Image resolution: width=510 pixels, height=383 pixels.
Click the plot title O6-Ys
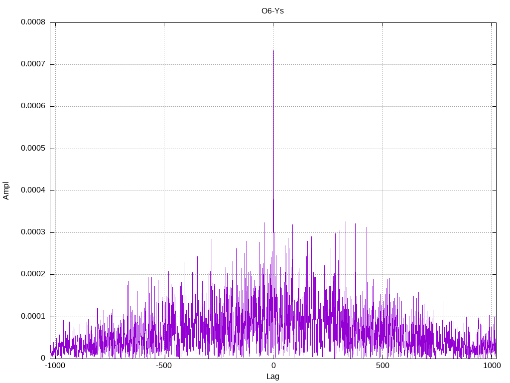[272, 11]
